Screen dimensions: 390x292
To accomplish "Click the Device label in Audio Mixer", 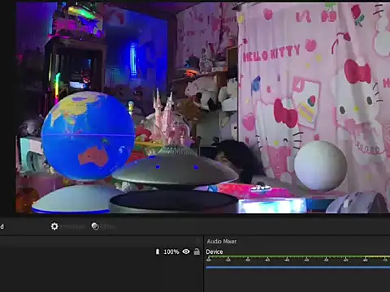I will [214, 251].
